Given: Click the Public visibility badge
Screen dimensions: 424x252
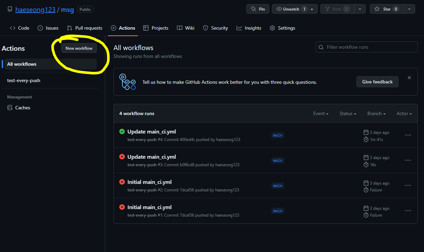Looking at the screenshot, I should tap(85, 10).
